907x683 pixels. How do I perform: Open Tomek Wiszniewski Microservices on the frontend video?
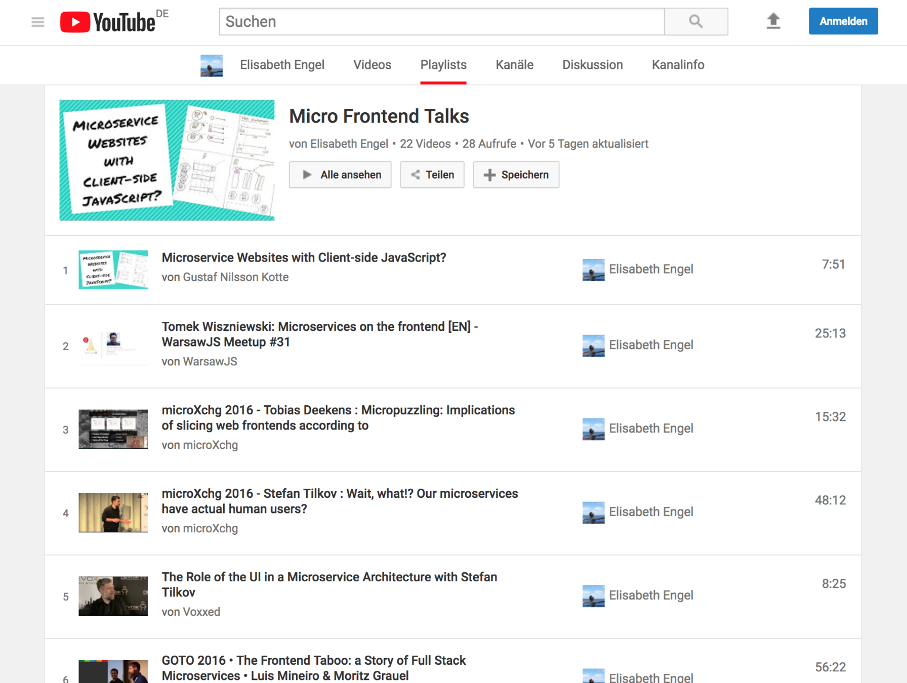(x=320, y=334)
